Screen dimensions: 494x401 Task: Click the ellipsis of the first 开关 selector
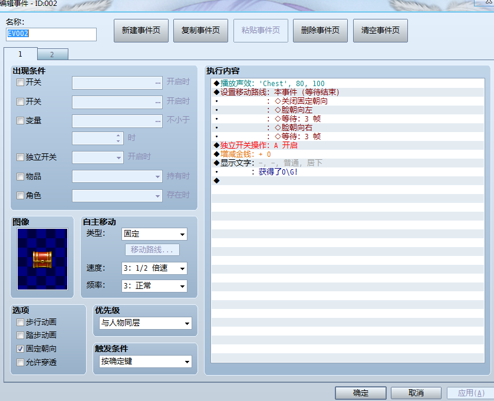158,83
